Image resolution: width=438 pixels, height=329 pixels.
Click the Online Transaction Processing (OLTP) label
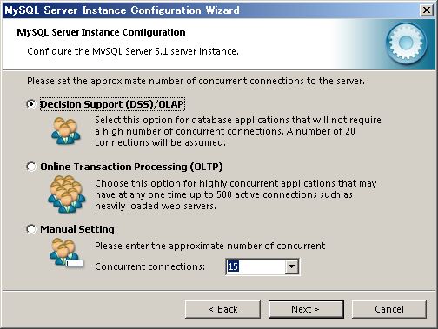(x=131, y=167)
